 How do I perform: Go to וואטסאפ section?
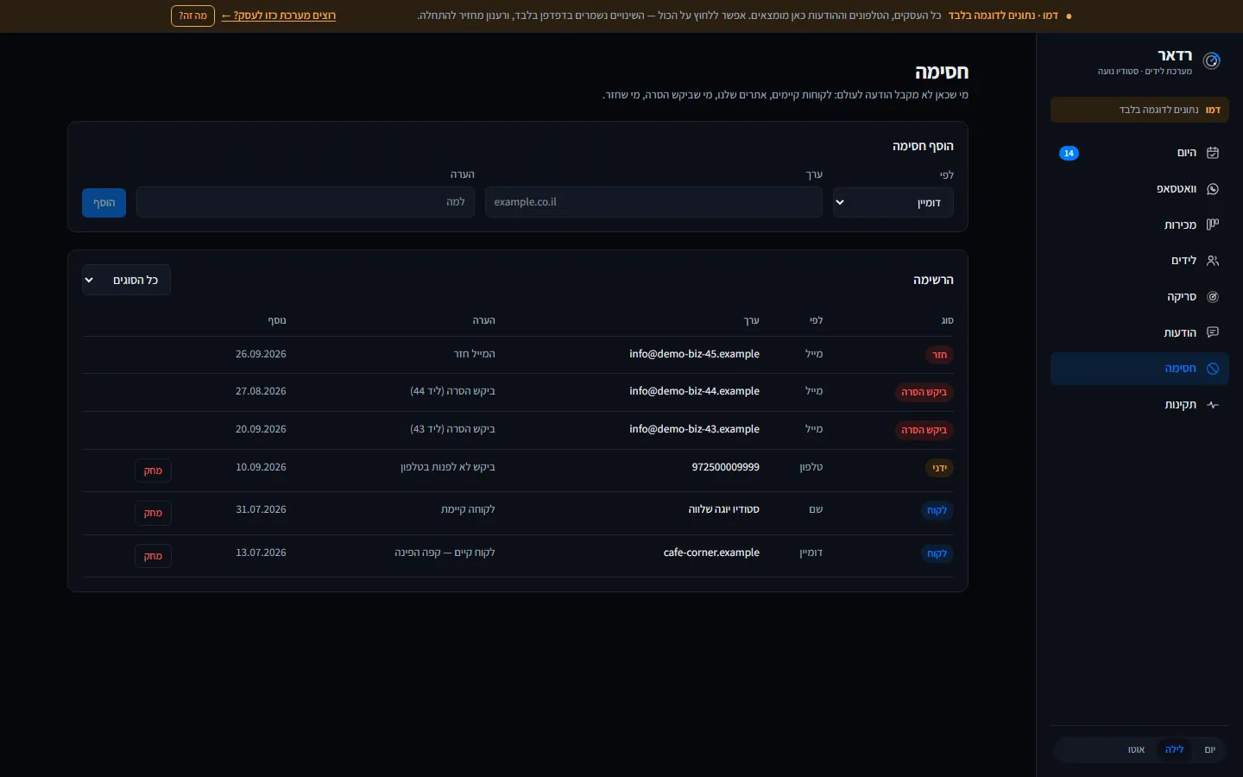(x=1139, y=189)
